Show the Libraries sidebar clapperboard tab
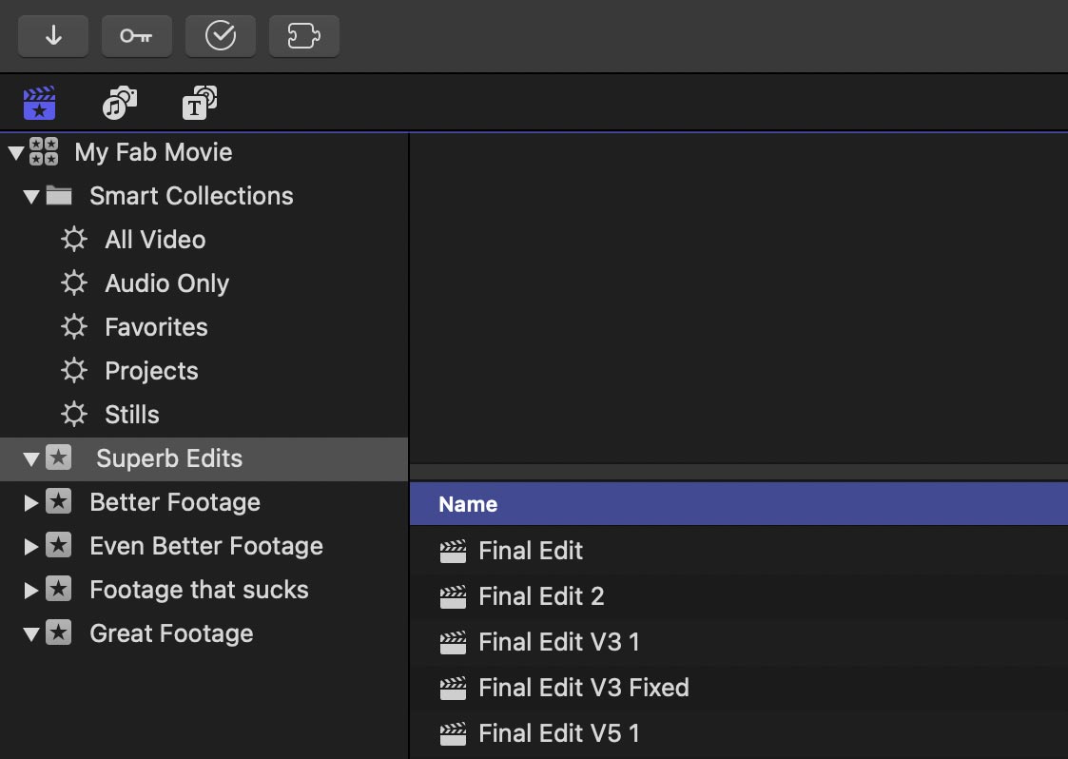1068x759 pixels. click(x=40, y=104)
